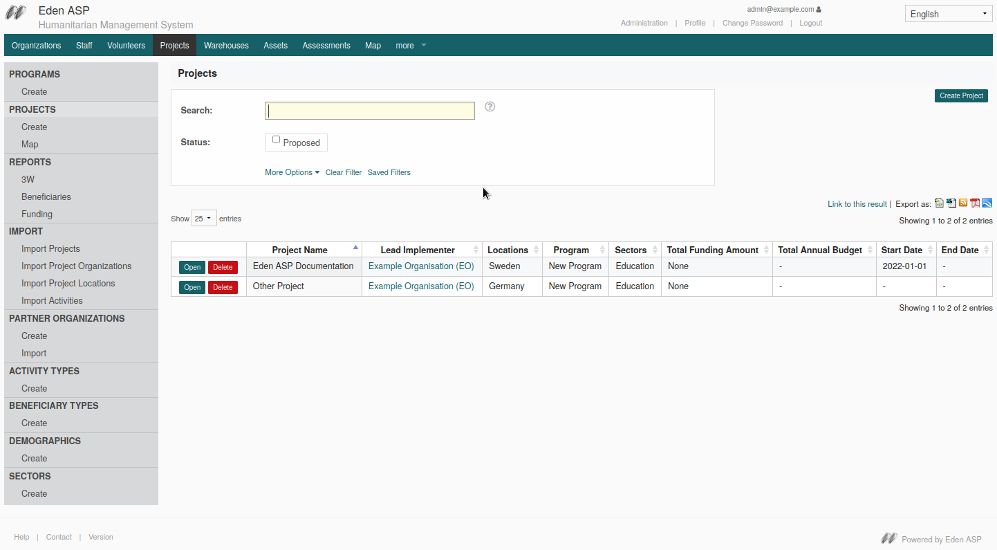Open Saved Filters
Image resolution: width=997 pixels, height=550 pixels.
389,172
